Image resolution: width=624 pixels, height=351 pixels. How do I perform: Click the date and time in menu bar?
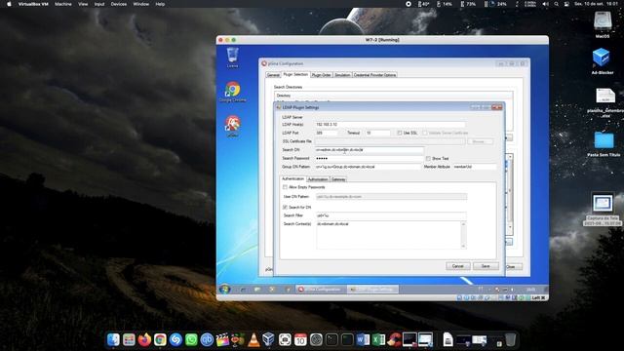click(596, 4)
